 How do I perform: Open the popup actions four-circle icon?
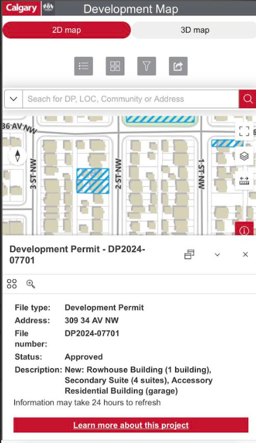tap(12, 284)
